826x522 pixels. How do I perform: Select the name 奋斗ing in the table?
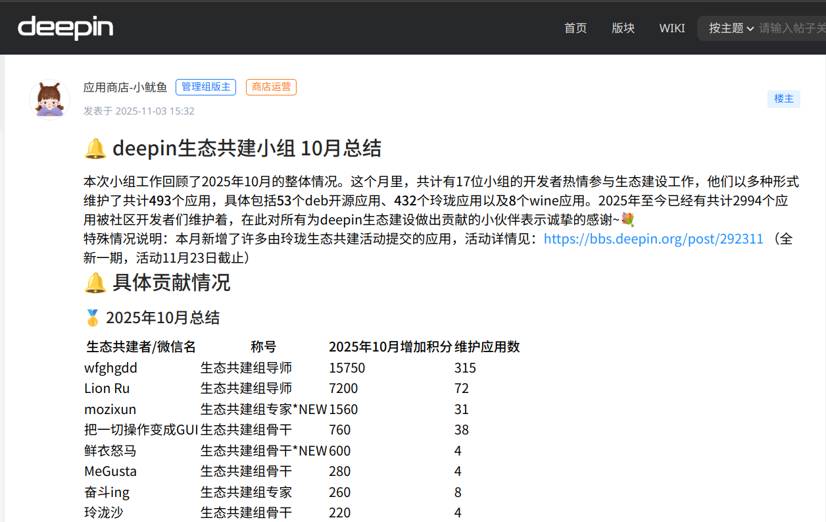click(x=107, y=492)
